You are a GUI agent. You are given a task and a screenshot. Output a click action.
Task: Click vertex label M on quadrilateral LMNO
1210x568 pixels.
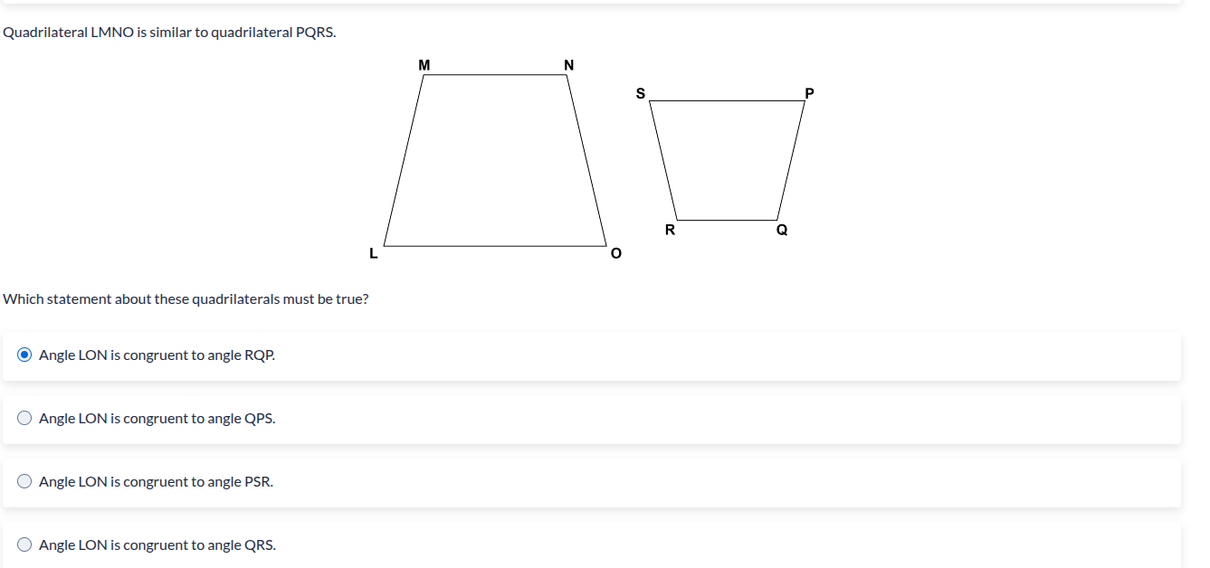(x=423, y=65)
